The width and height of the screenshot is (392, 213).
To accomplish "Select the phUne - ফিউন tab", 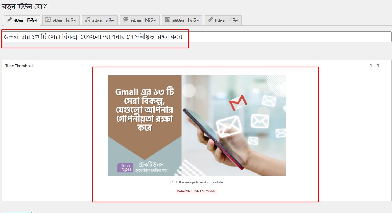I will [x=182, y=20].
